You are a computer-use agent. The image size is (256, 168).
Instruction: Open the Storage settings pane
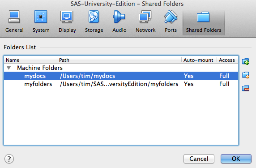[x=94, y=21]
